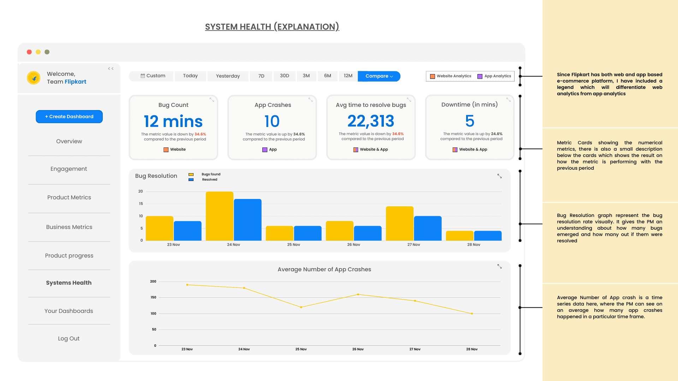Screen dimensions: 678x381
Task: Select the Yesterday range
Action: pos(228,76)
